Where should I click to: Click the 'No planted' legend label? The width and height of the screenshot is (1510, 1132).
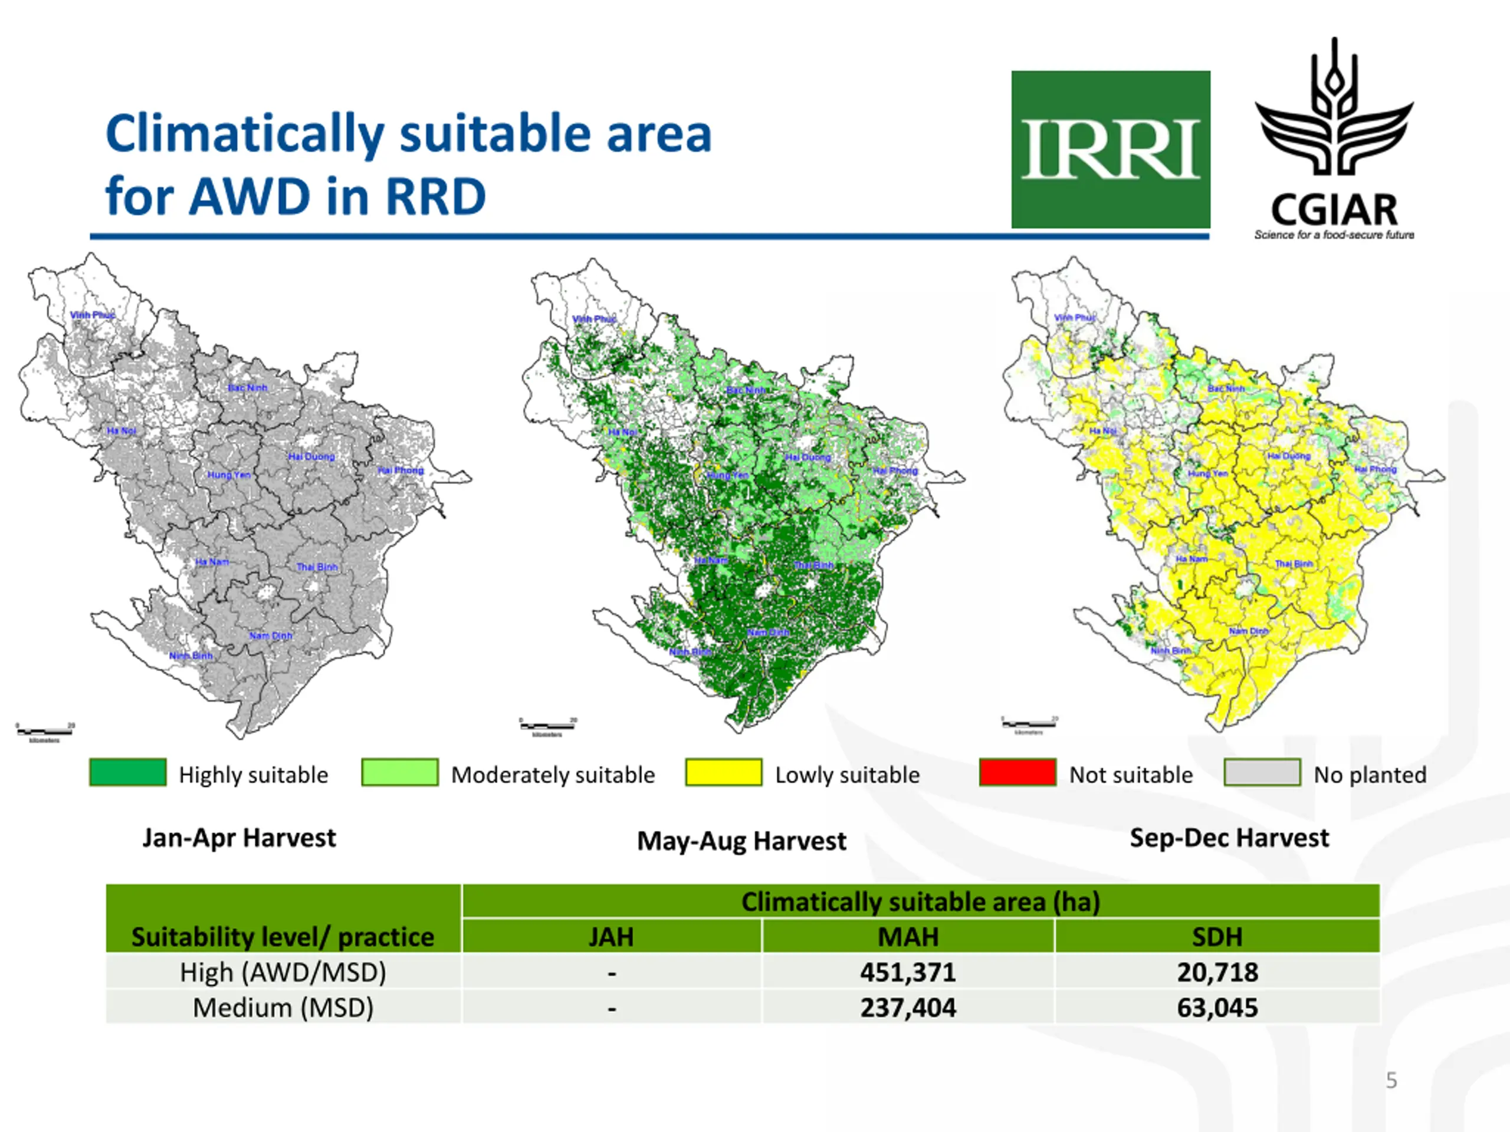(1370, 775)
